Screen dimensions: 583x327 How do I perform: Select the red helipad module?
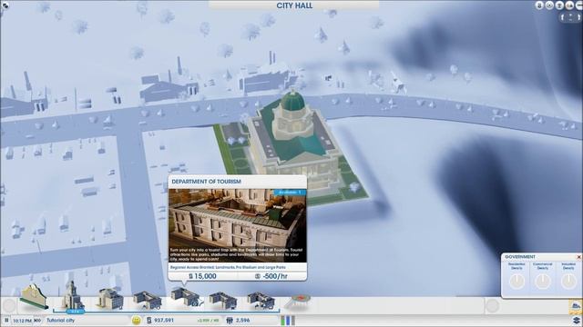tap(298, 301)
